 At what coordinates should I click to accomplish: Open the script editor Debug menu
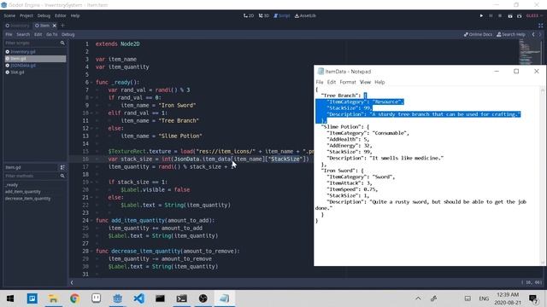pos(68,34)
